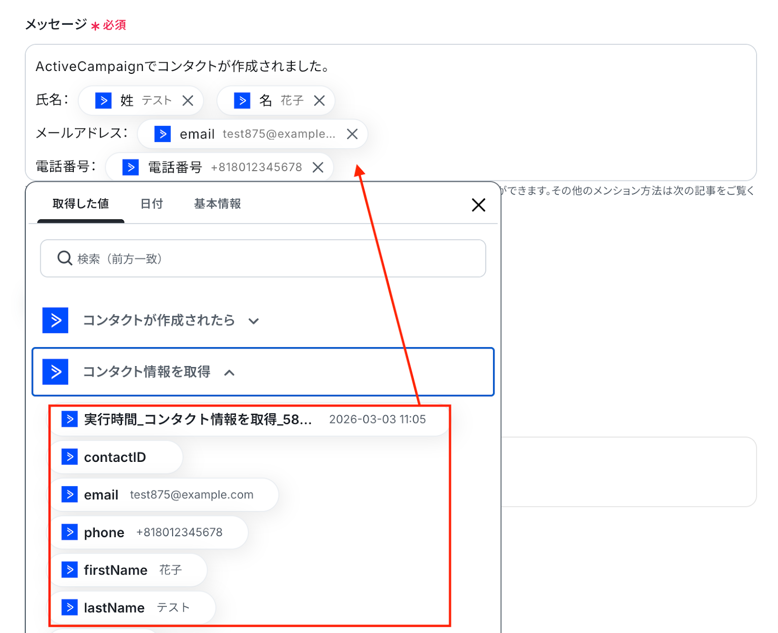Screen dimensions: 778x633
Task: Switch to the 日付 tab
Action: click(152, 204)
